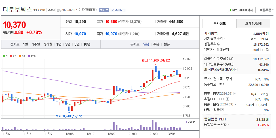Image resolution: width=276 pixels, height=138 pixels.
Task: Click the calendar icon beside 2025.02.07
Action: (x=59, y=10)
